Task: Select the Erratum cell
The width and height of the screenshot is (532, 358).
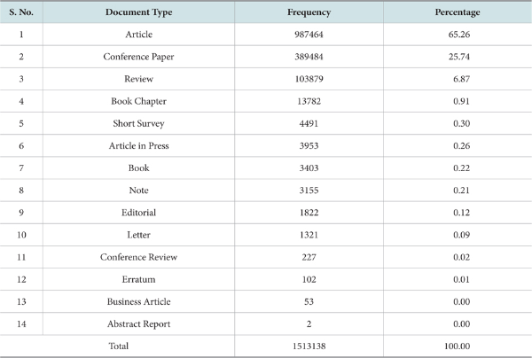Action: [138, 278]
